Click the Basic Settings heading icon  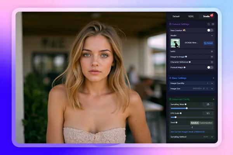coord(170,78)
